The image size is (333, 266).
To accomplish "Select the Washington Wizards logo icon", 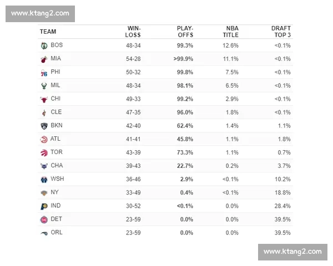I will tap(44, 180).
